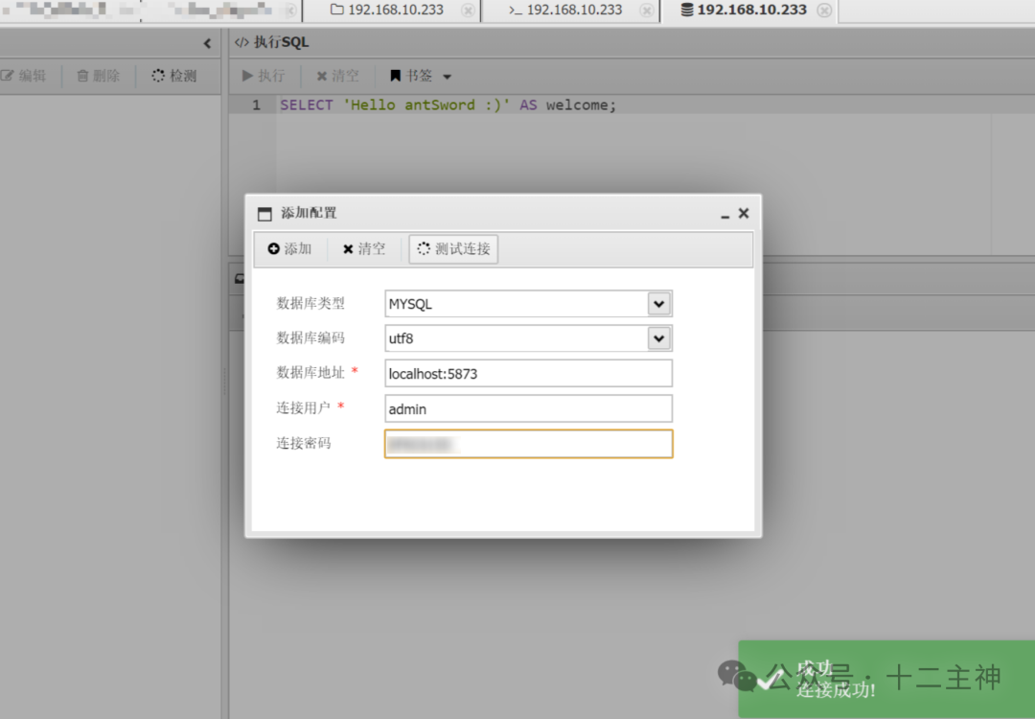The height and width of the screenshot is (719, 1035).
Task: Focus the 数据库地址 address input field
Action: click(528, 373)
